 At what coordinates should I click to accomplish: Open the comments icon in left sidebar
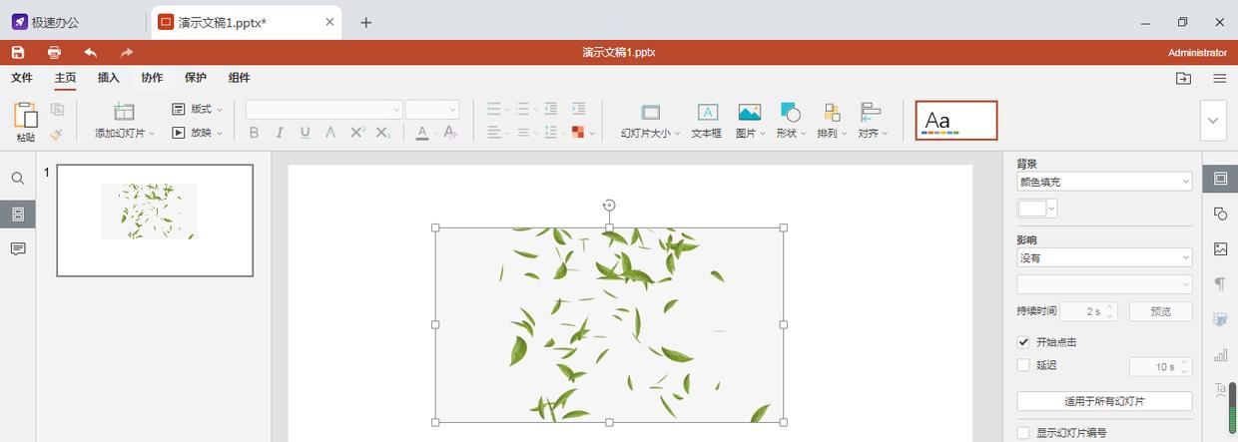[18, 248]
